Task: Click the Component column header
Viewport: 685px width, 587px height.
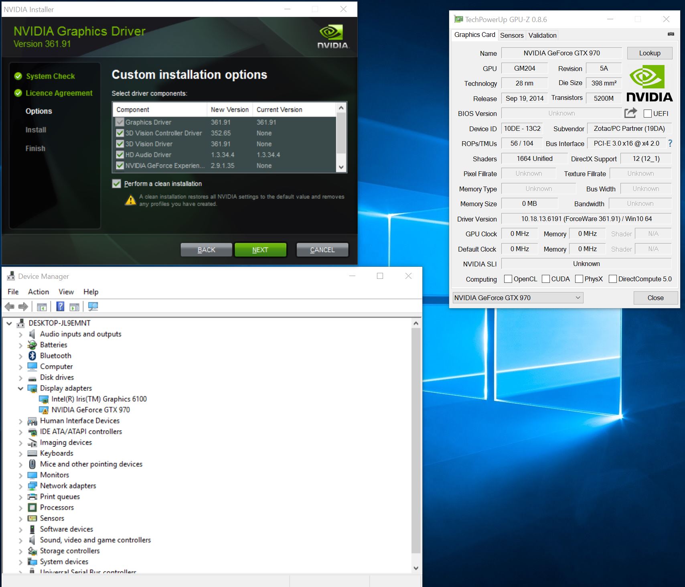Action: [160, 110]
